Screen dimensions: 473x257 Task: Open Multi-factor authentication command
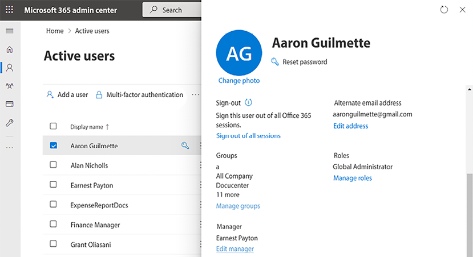tap(139, 95)
